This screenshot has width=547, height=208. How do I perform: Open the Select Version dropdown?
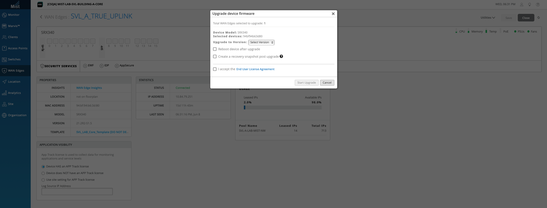[261, 42]
